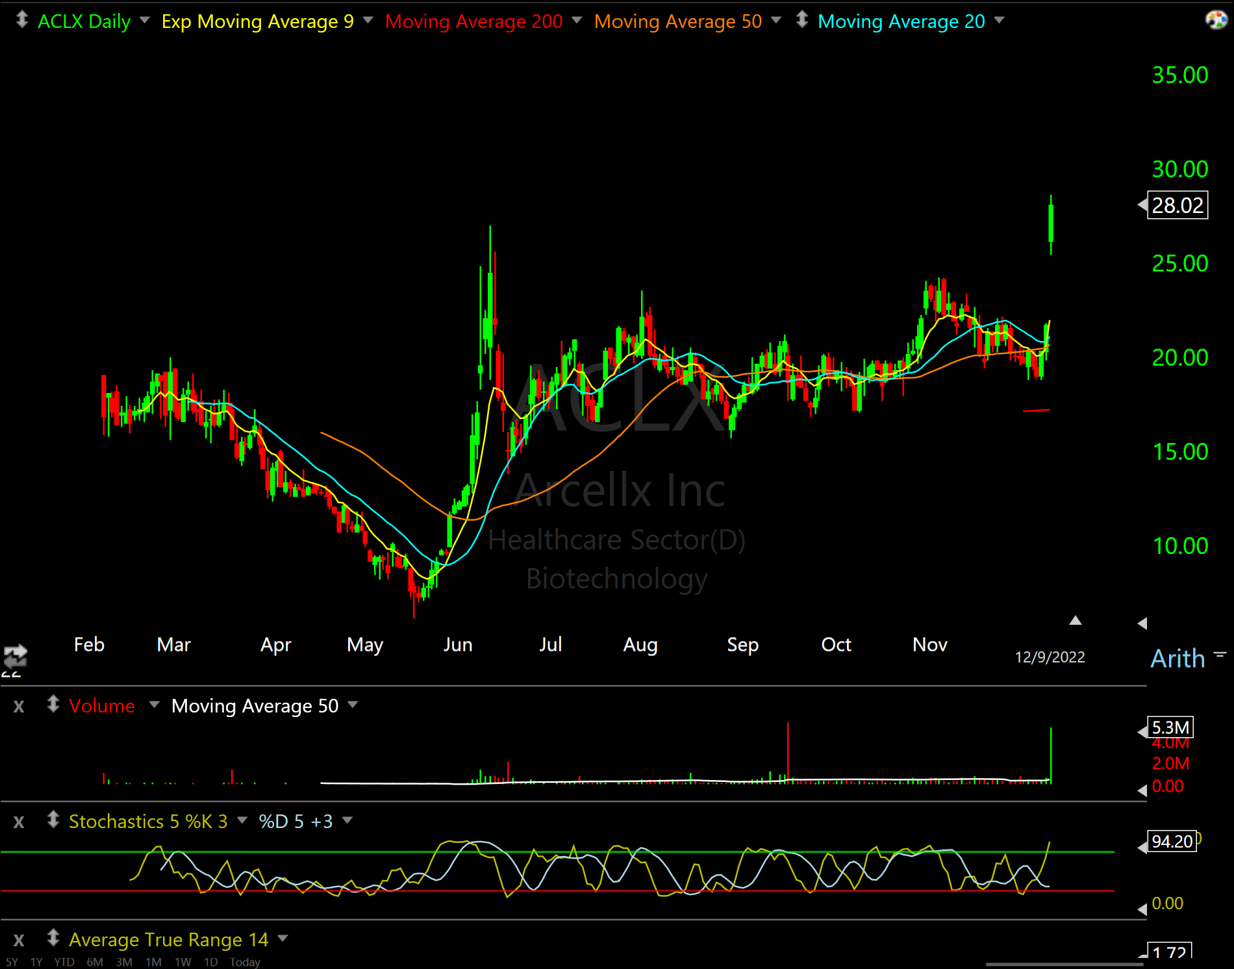Click the horizontal scrollbar at bottom right
The image size is (1234, 969).
point(1064,964)
